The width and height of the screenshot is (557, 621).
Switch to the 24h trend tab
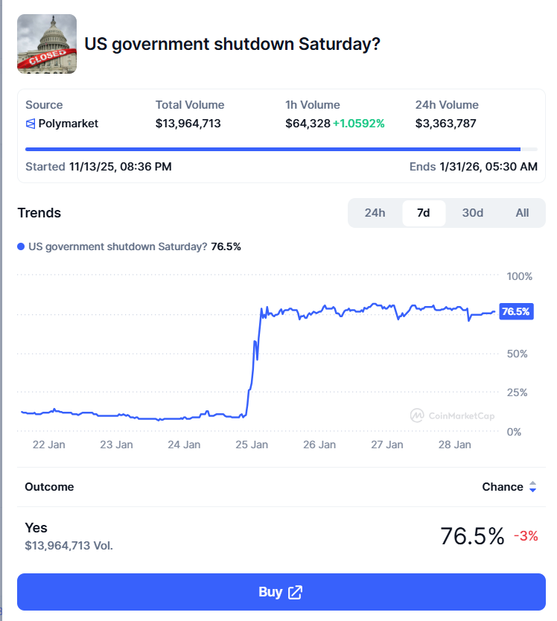[x=375, y=212]
